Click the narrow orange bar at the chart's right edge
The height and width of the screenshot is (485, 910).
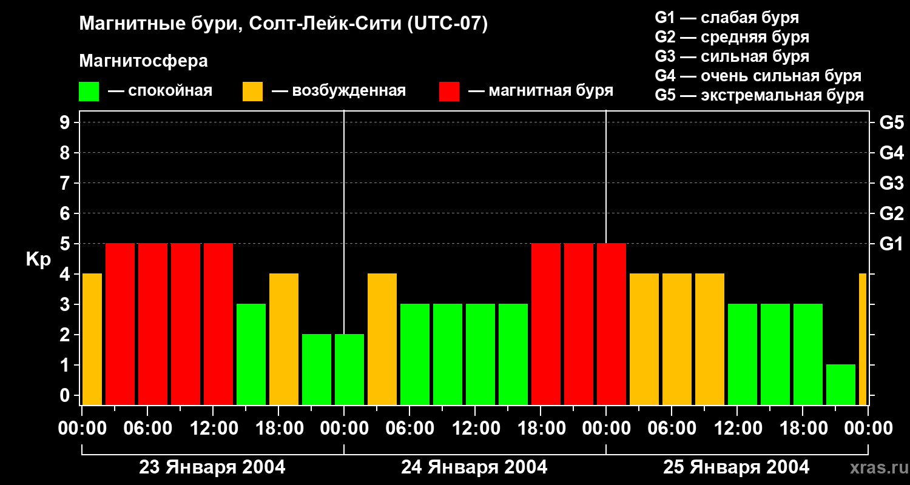[x=863, y=339]
